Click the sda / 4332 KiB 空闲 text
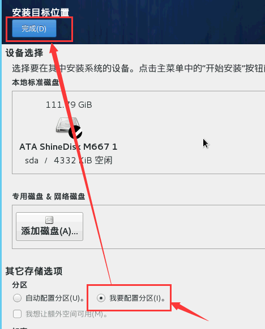Viewport: 265px width, 329px height. point(69,161)
